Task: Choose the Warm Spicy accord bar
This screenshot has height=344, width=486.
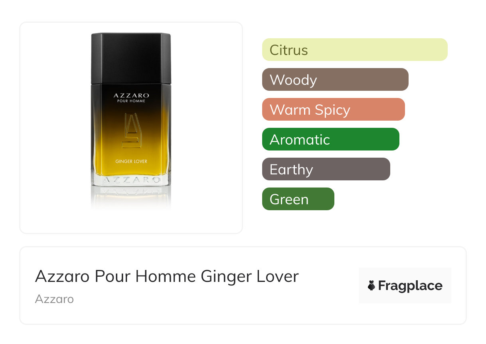Action: pyautogui.click(x=334, y=109)
